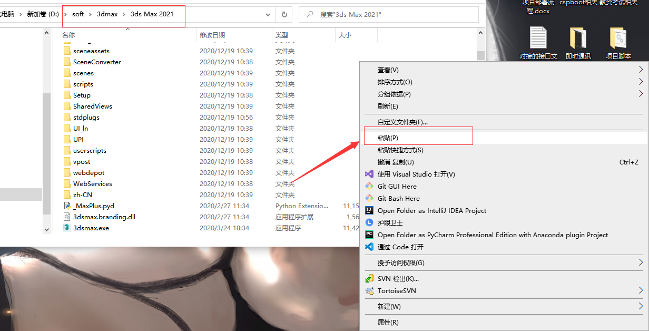Image resolution: width=649 pixels, height=331 pixels.
Task: Click the Git Bash Here icon
Action: [x=369, y=198]
